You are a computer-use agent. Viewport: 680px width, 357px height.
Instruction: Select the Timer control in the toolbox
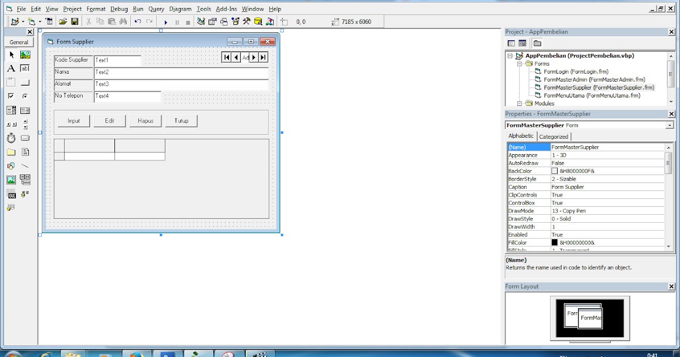coord(11,137)
